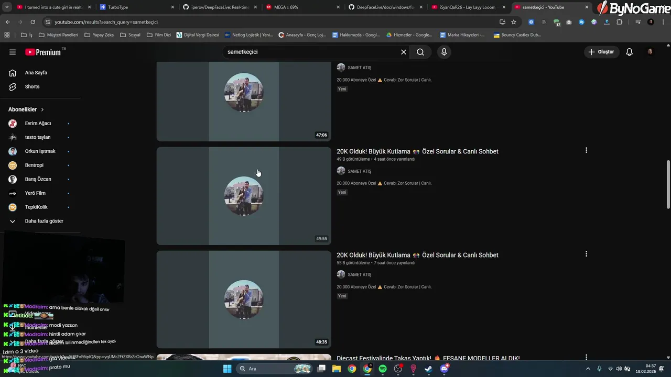
Task: Play the 49:55 video thumbnail
Action: (x=244, y=196)
